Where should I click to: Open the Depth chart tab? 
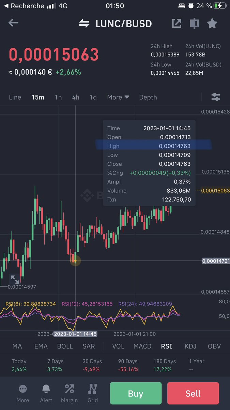pos(148,97)
